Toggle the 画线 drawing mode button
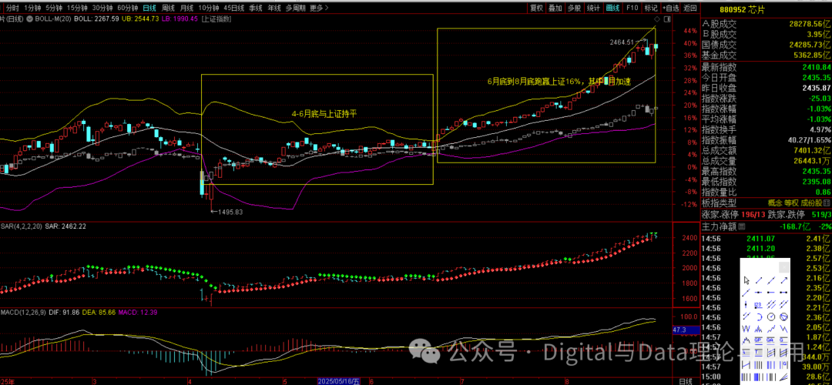832x385 pixels. (613, 8)
